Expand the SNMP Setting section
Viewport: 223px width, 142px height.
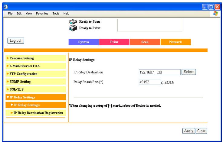point(36,82)
